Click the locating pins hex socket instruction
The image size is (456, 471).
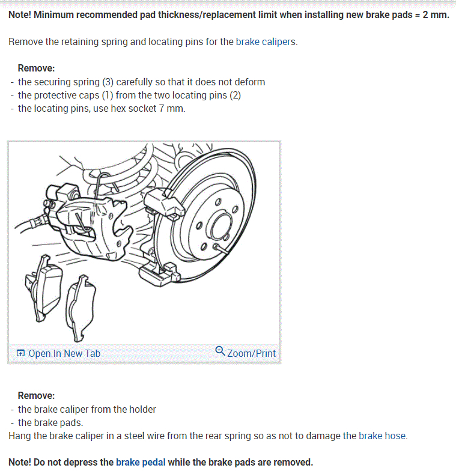coord(102,108)
